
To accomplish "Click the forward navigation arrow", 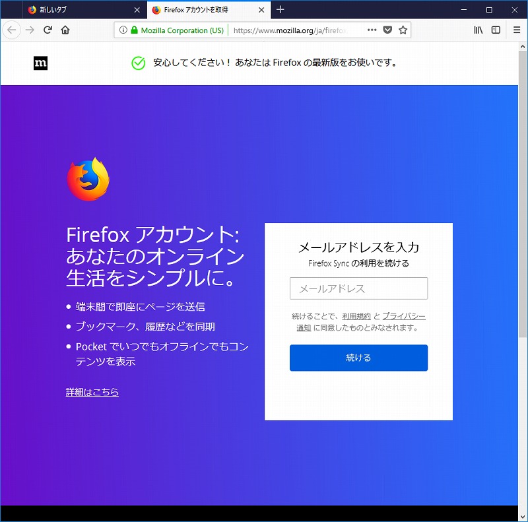I will (30, 30).
